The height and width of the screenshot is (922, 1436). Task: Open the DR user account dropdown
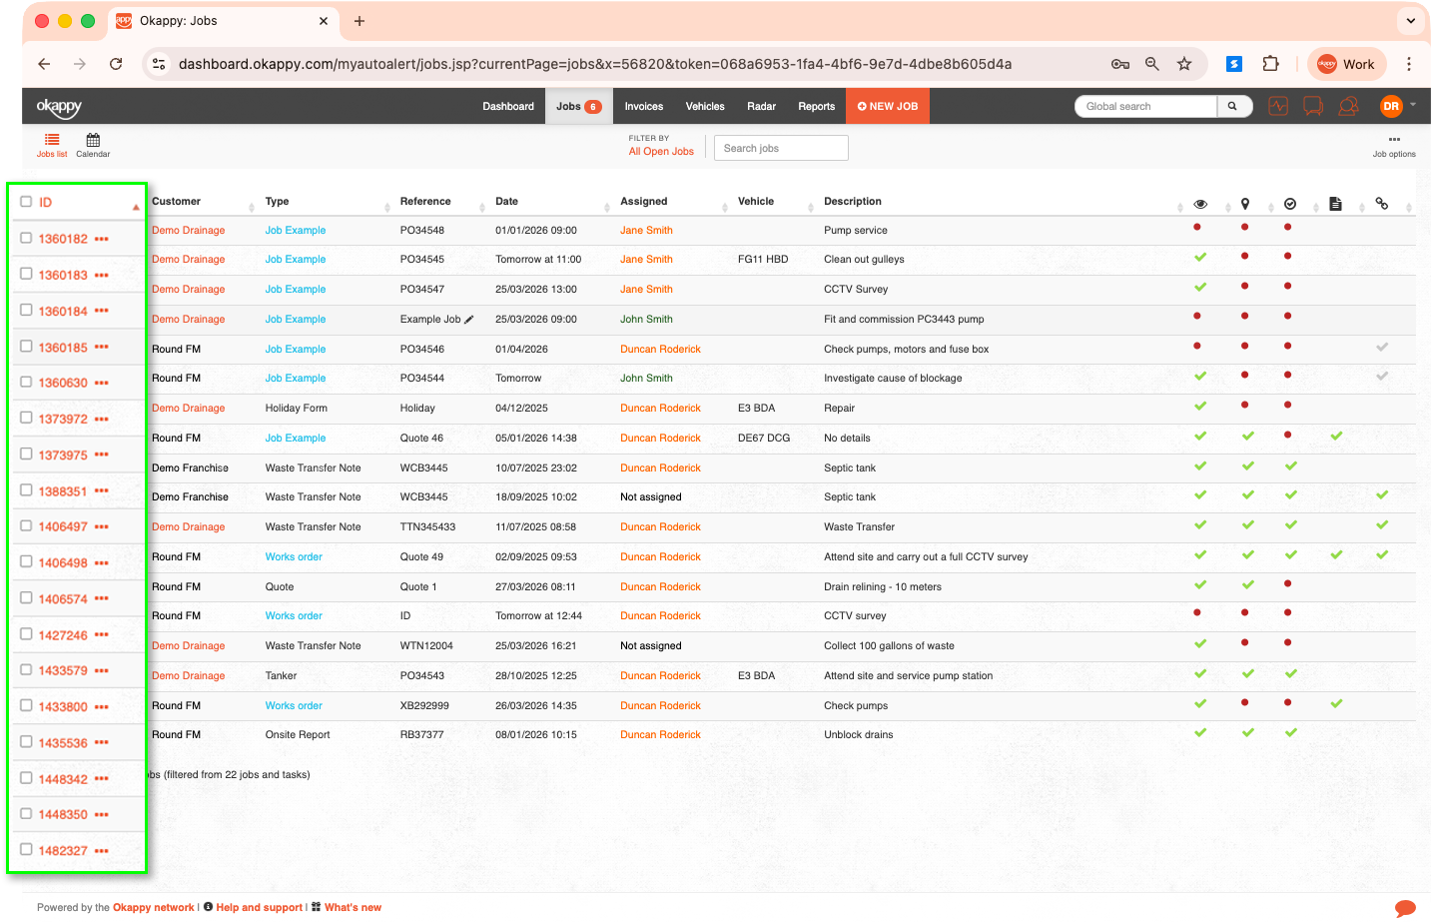(1397, 106)
